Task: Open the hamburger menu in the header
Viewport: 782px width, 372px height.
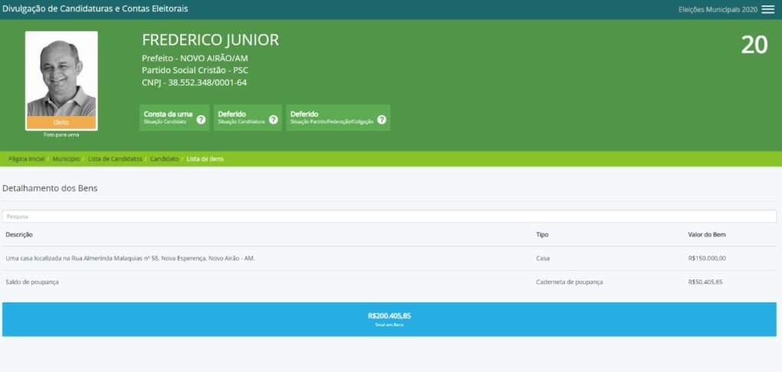Action: tap(767, 9)
